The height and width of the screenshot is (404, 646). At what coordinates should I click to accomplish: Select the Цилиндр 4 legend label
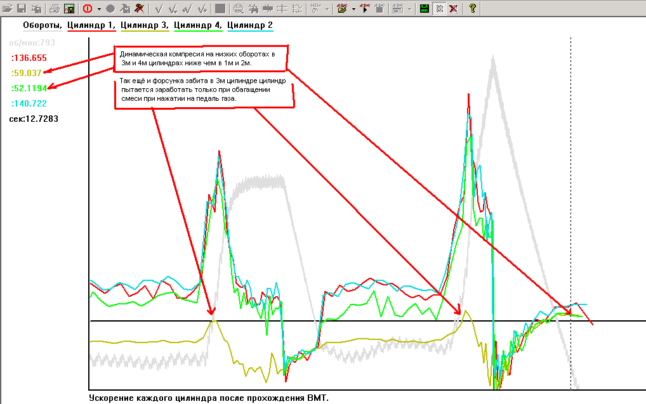(x=198, y=25)
